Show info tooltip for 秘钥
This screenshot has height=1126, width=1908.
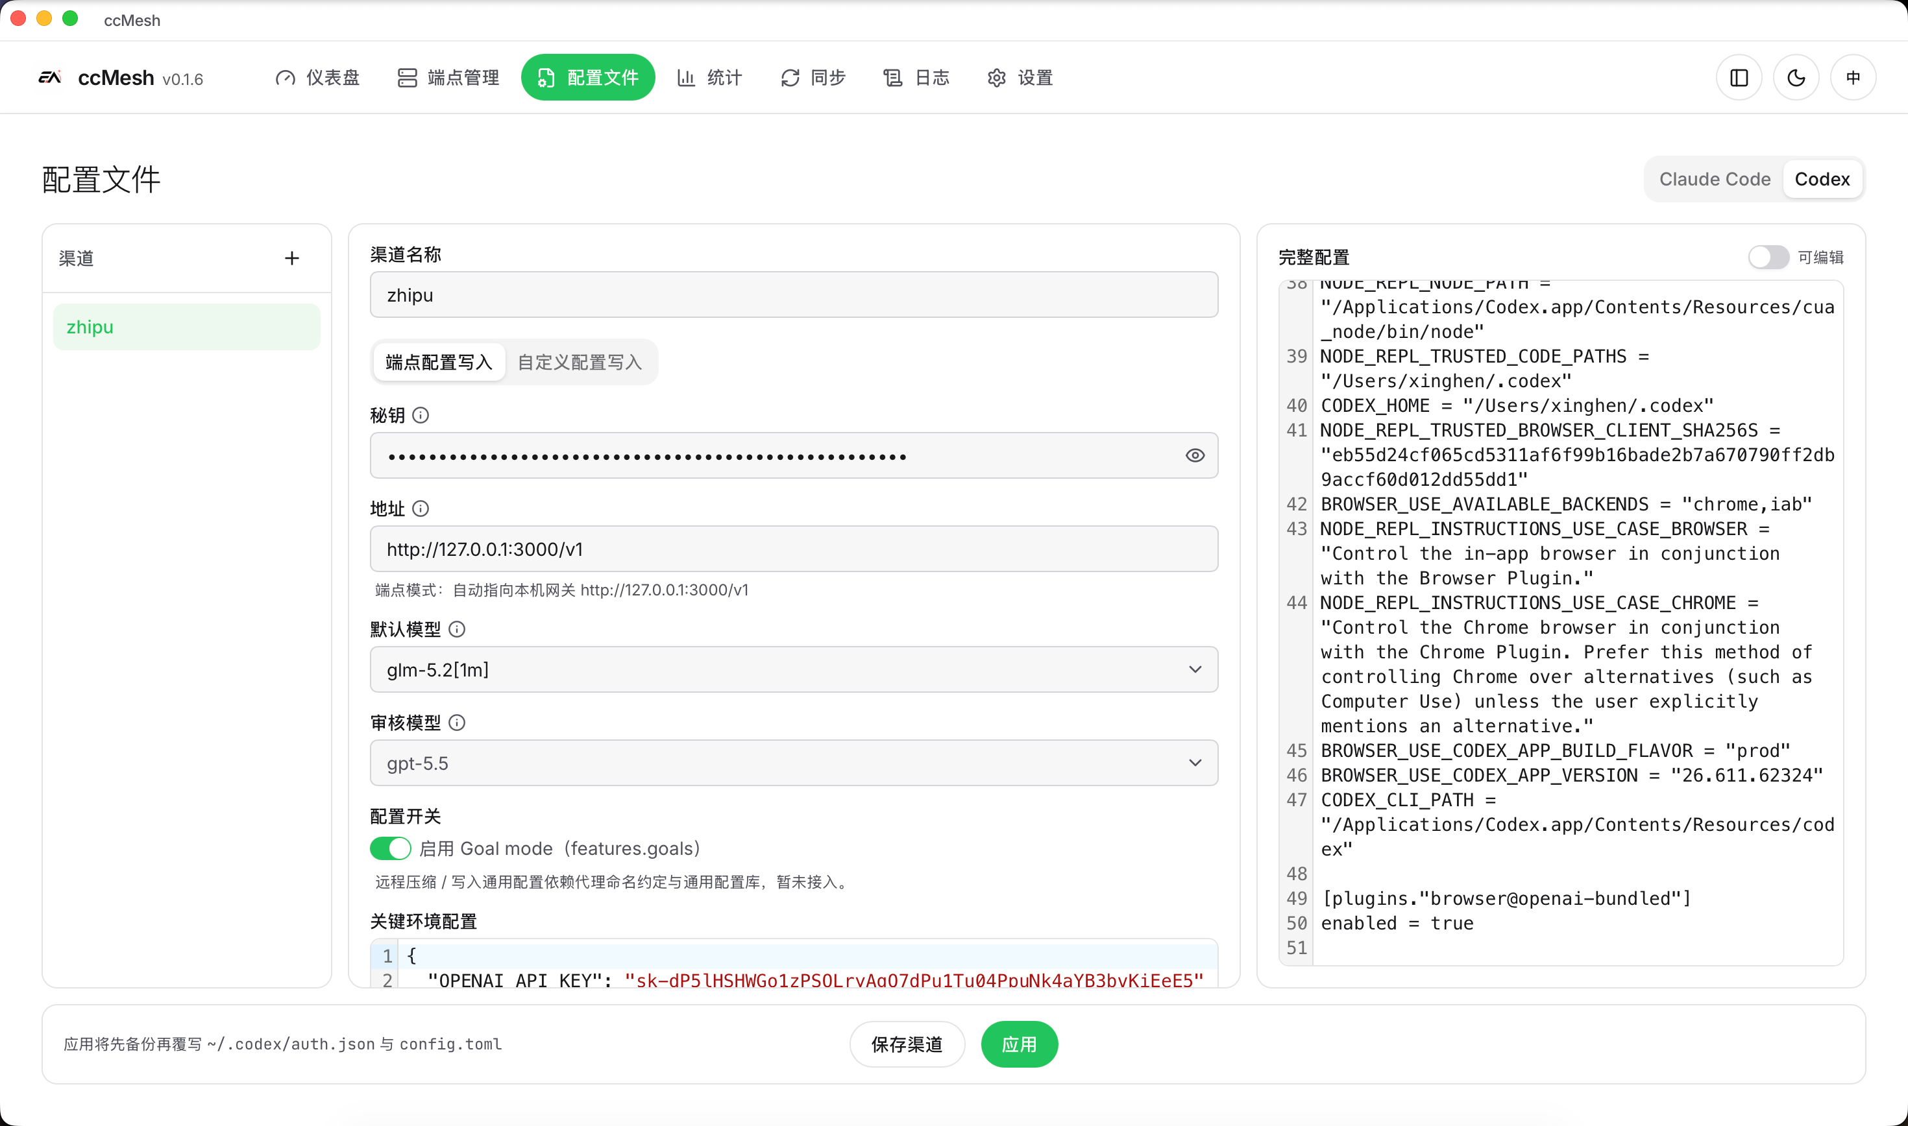coord(421,415)
